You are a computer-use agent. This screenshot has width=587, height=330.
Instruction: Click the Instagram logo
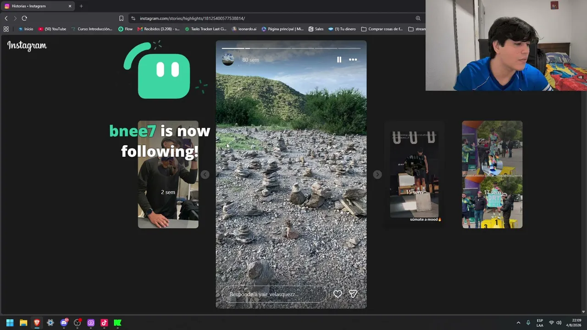[27, 45]
